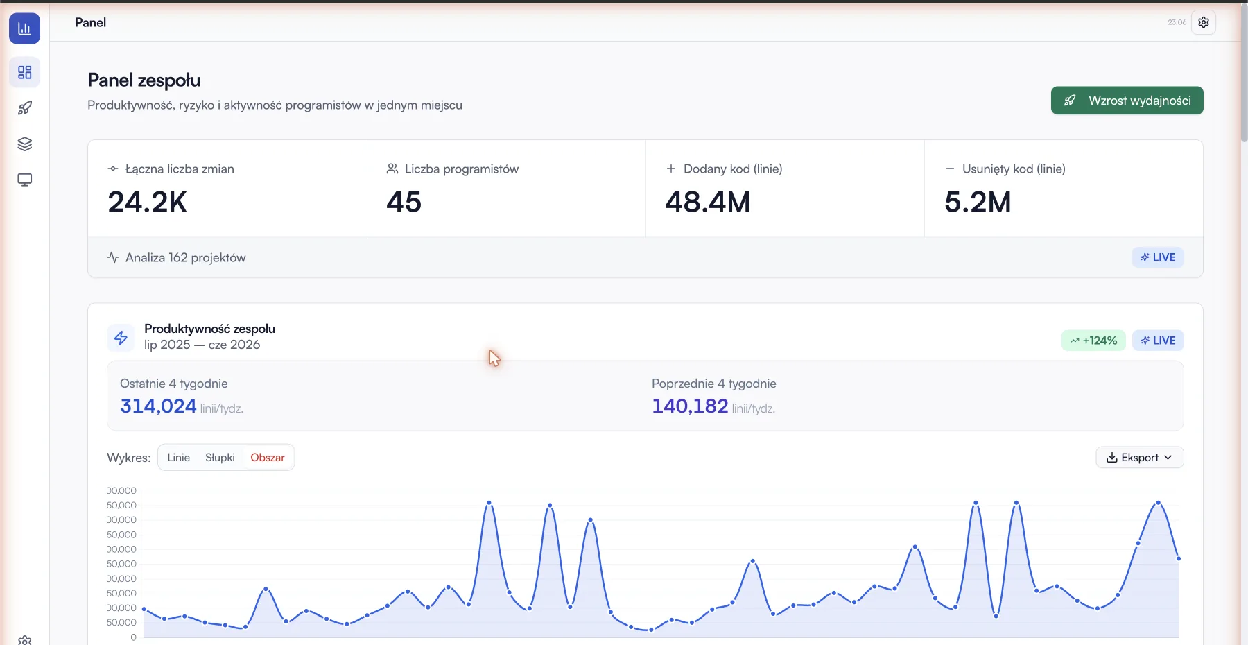Open the monitor sidebar icon
This screenshot has height=645, width=1248.
click(25, 180)
